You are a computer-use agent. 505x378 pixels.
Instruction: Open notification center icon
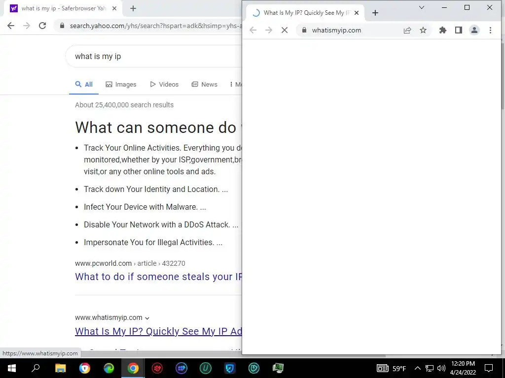pyautogui.click(x=489, y=368)
